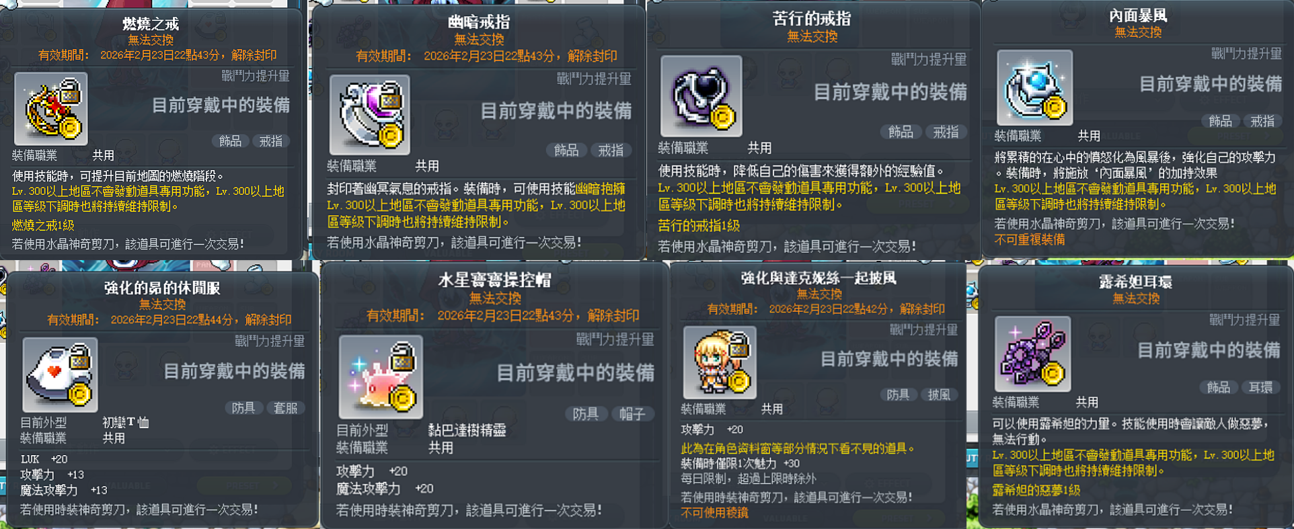Click the 苦行的戒指 dark heart ring icon

click(x=701, y=96)
